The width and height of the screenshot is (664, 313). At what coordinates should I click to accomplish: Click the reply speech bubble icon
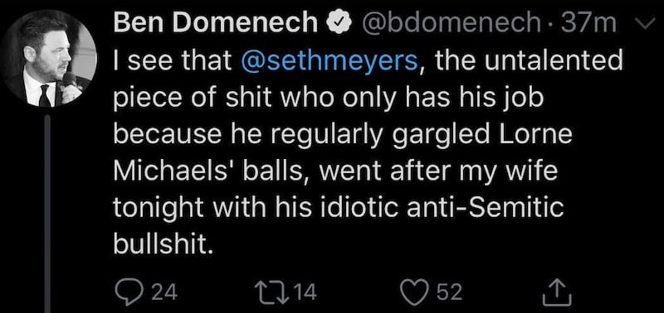click(x=124, y=292)
